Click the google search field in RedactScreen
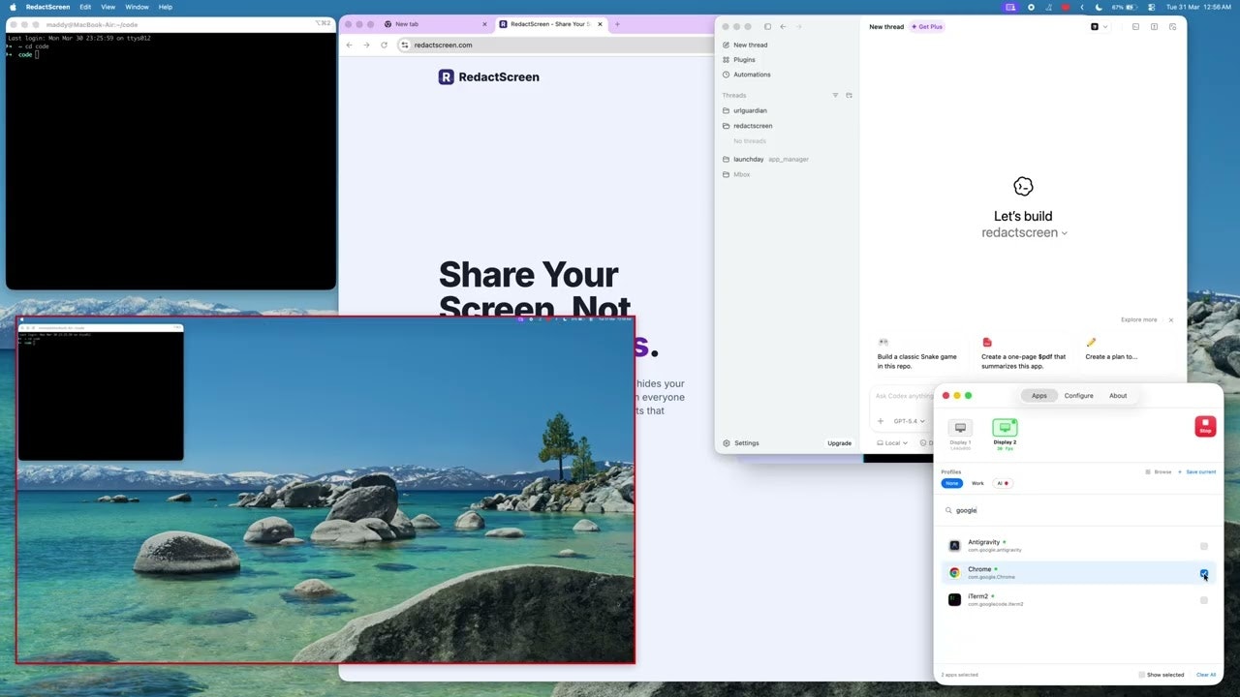1240x697 pixels. 1078,510
